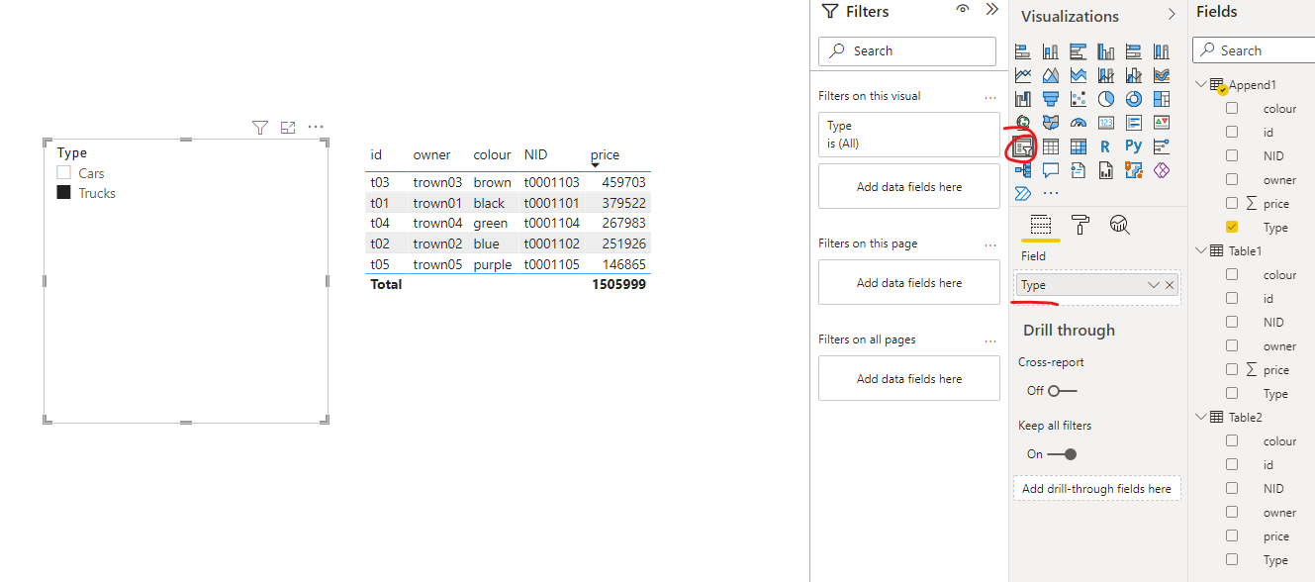Viewport: 1315px width, 582px height.
Task: Collapse the Table2 tree node
Action: point(1200,418)
